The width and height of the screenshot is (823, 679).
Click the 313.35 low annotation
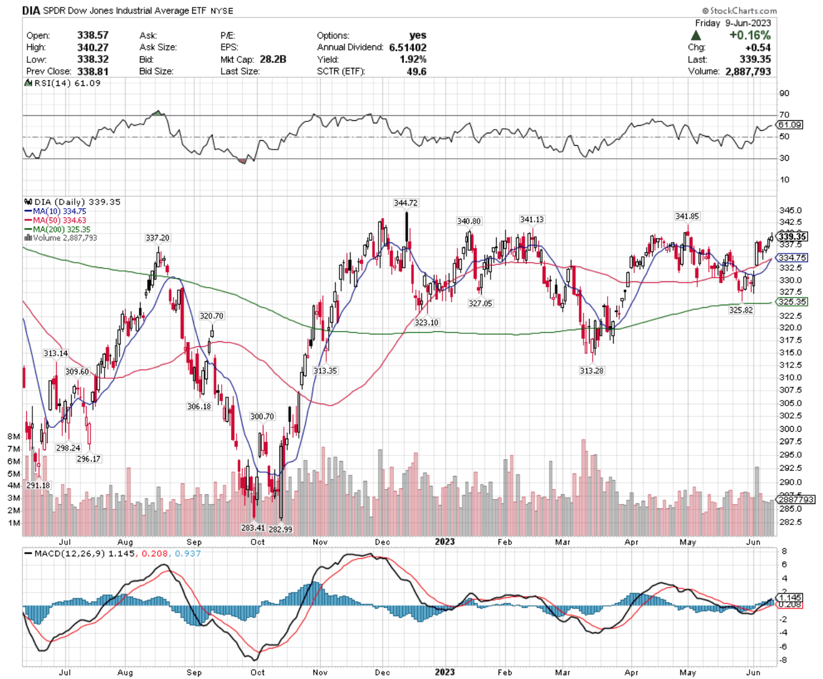(325, 371)
